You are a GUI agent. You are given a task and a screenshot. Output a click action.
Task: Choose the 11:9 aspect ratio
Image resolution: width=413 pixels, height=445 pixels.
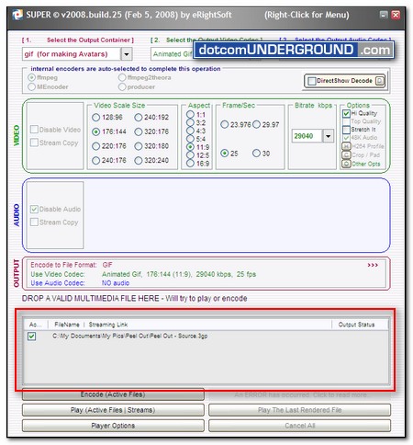190,147
